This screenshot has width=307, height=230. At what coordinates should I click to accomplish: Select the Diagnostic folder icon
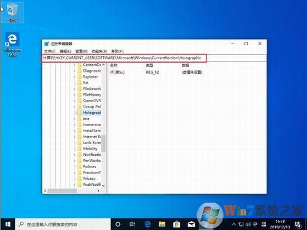[79, 71]
